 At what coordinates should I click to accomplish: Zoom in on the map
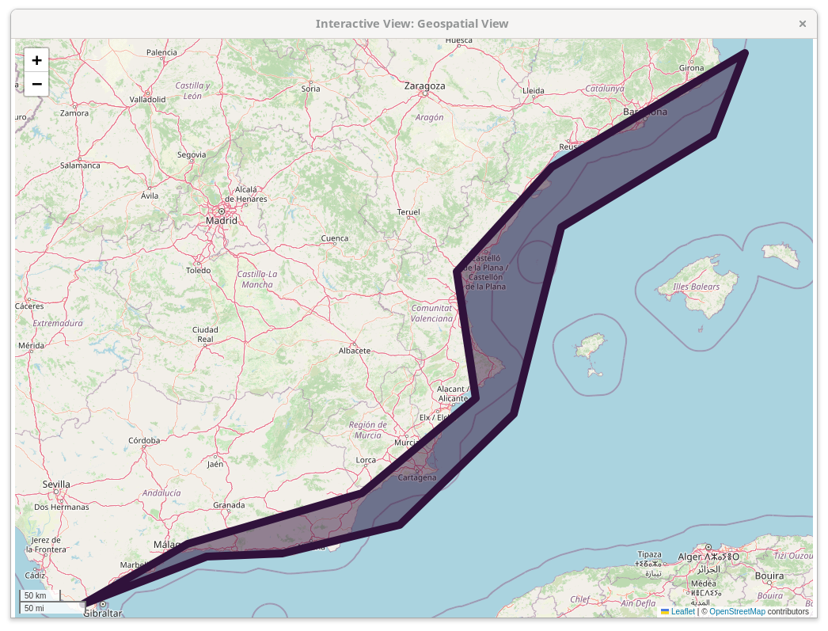(36, 60)
